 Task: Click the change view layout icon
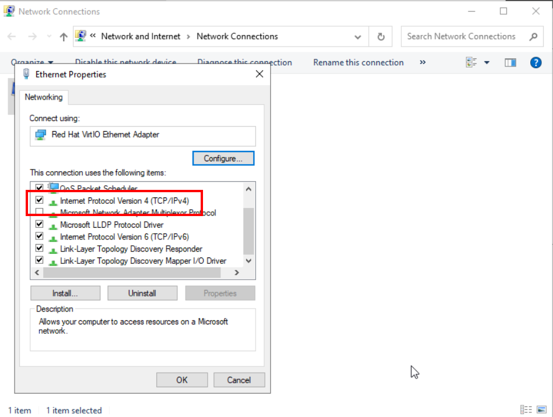[472, 62]
